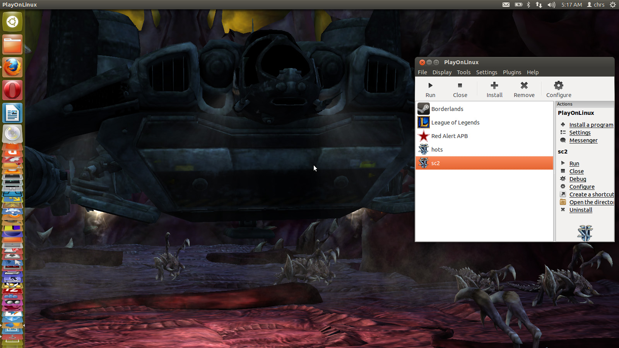619x348 pixels.
Task: Click Run link under sc2
Action: [x=574, y=164]
